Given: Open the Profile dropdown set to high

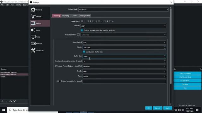Looking at the screenshot, I should [x=124, y=71].
